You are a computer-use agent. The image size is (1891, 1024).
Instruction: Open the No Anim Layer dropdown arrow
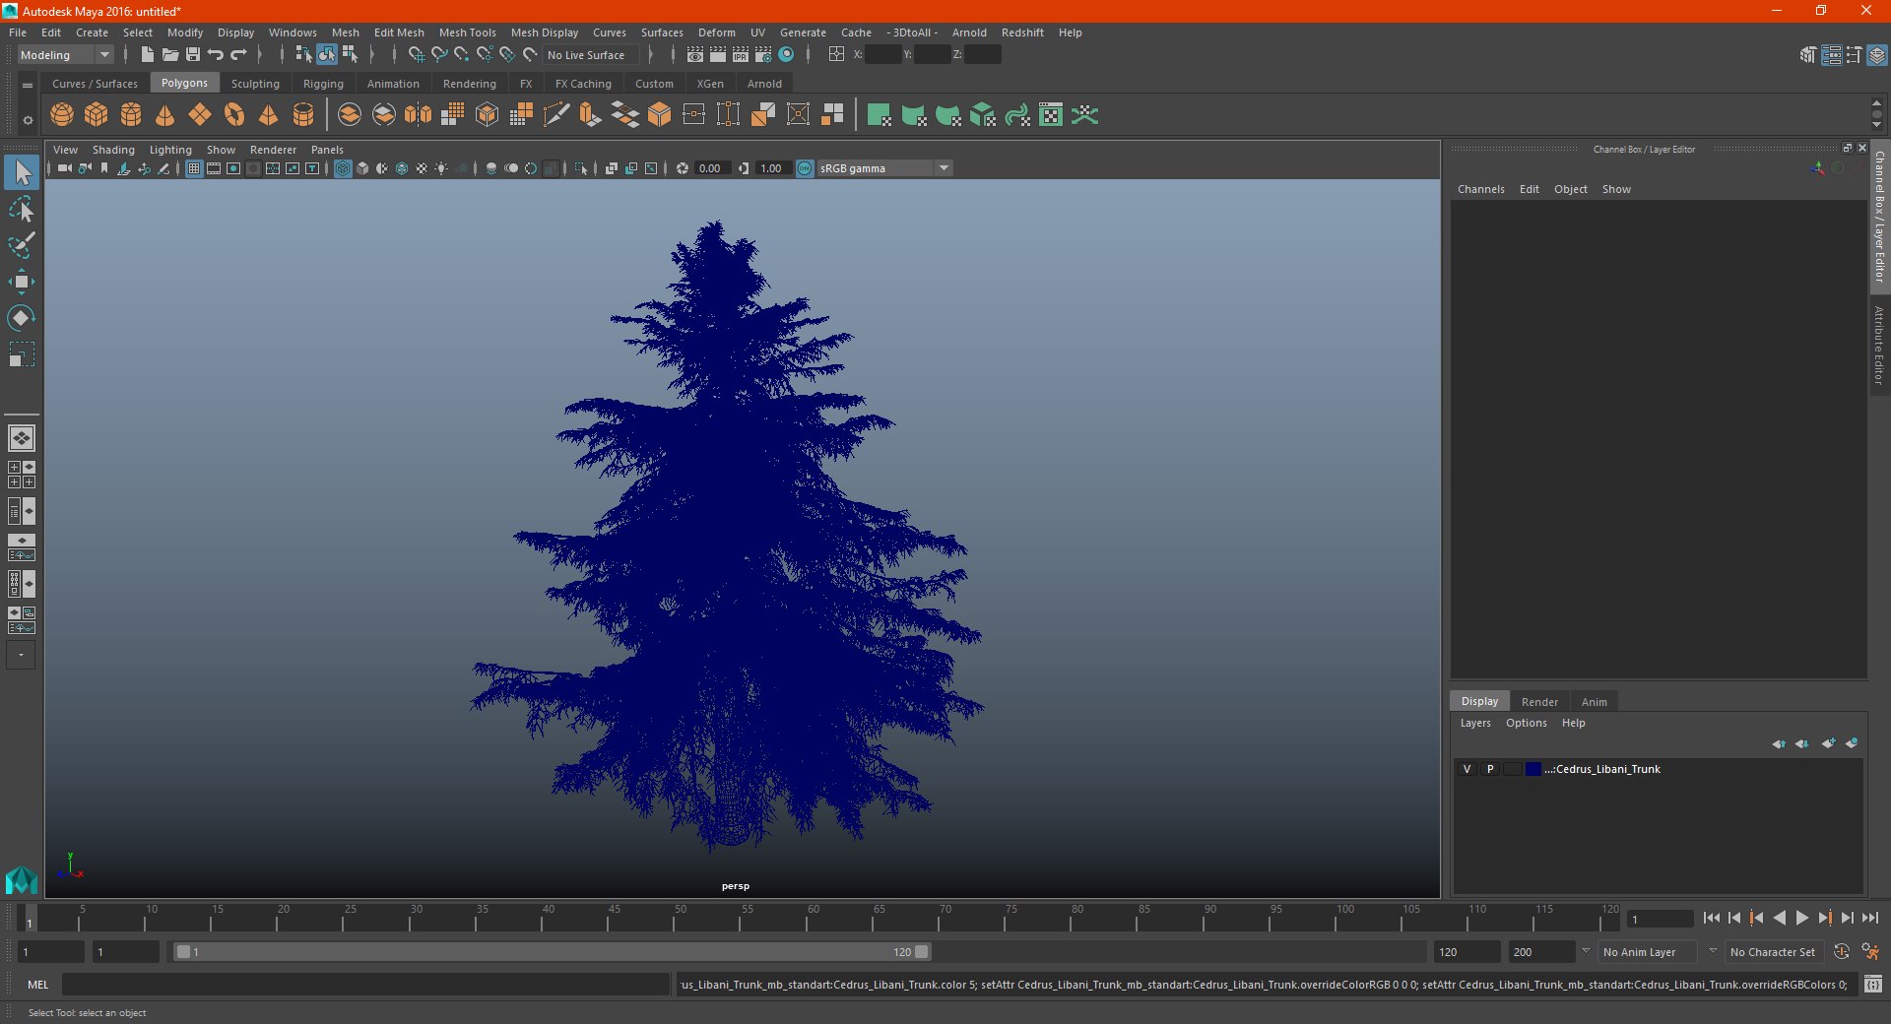click(1586, 952)
